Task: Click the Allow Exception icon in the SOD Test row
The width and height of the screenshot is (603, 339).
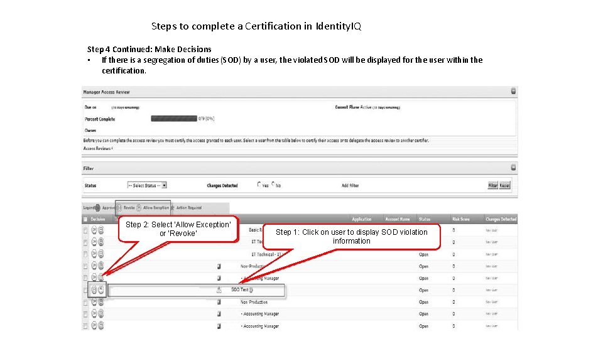Action: pos(101,289)
